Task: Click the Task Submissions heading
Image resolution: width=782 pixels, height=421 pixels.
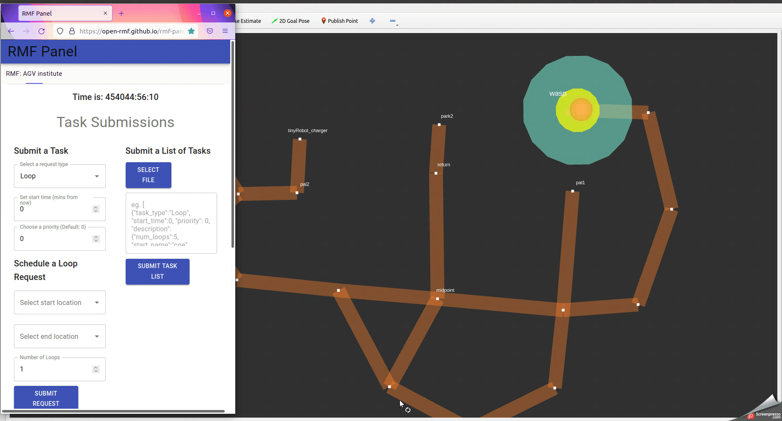Action: 116,122
